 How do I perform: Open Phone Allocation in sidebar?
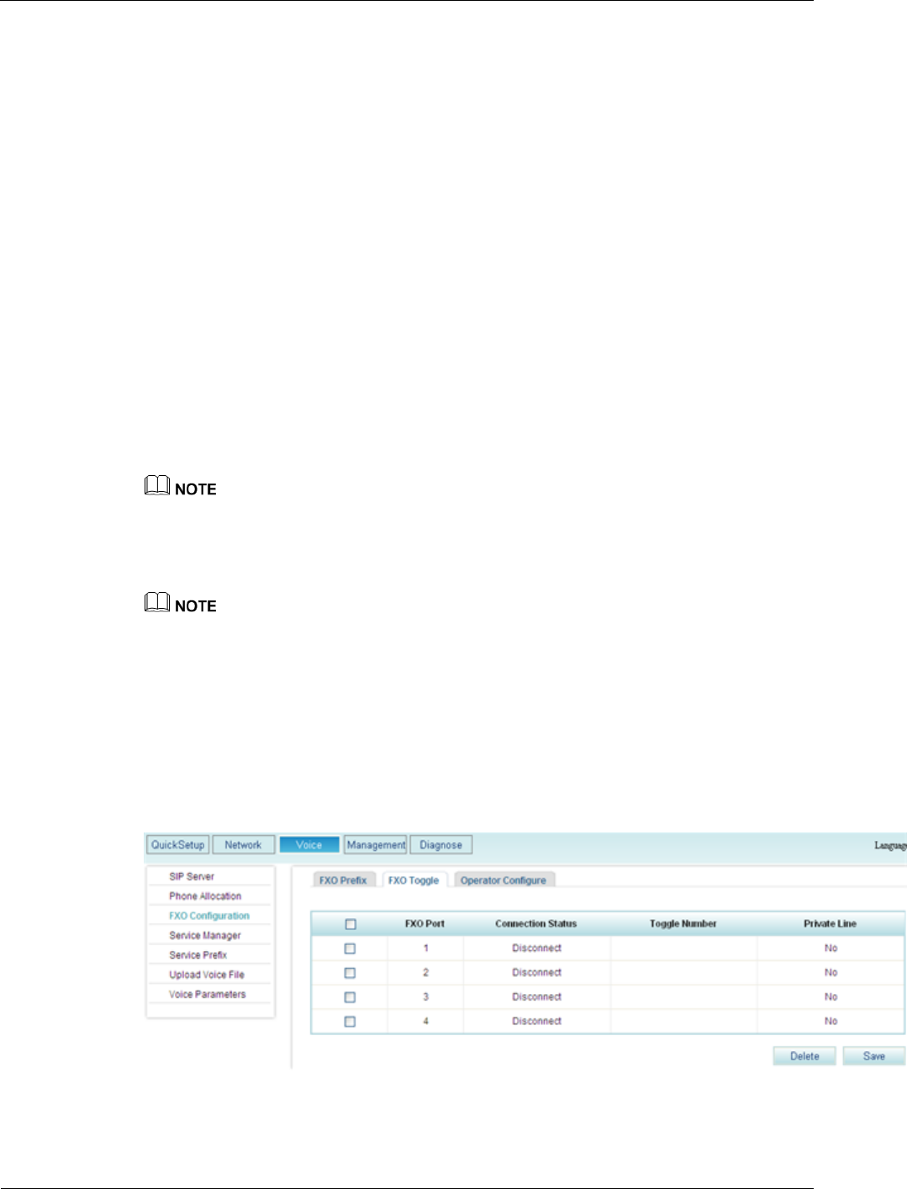(x=205, y=896)
